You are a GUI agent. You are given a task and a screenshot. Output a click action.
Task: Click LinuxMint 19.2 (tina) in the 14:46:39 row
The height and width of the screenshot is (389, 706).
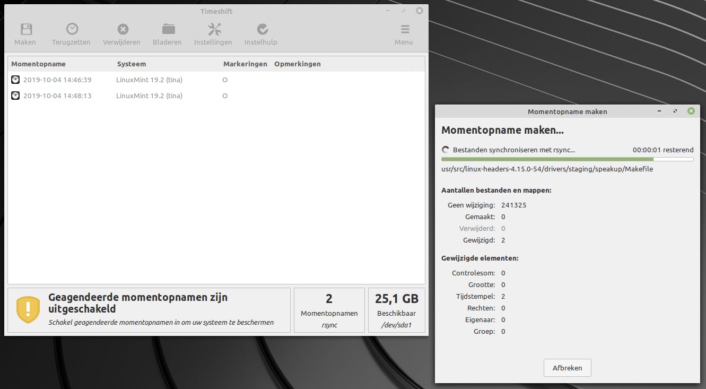[x=149, y=80]
